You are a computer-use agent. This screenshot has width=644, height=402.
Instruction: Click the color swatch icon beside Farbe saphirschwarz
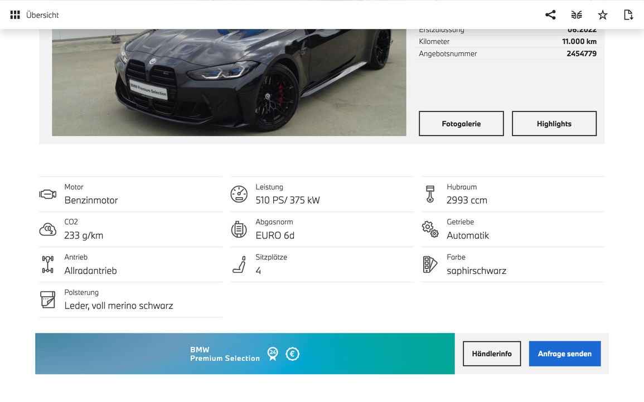point(430,264)
